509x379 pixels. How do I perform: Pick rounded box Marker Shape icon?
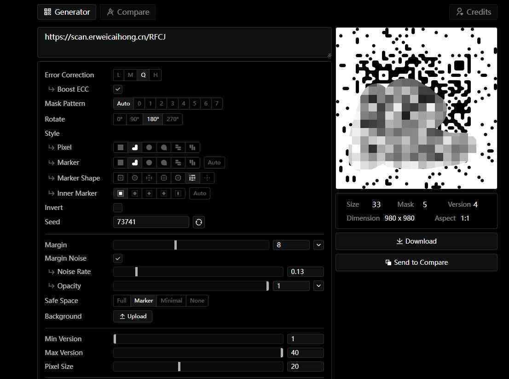[x=164, y=178]
